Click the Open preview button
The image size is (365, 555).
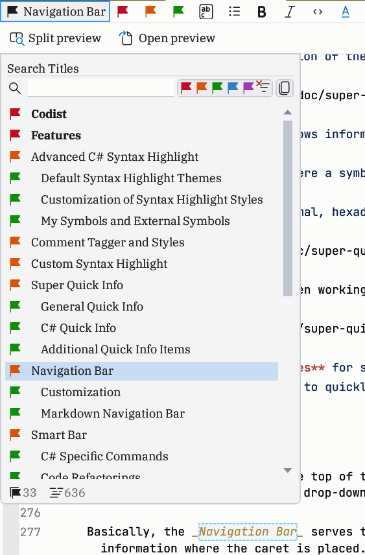tap(167, 38)
